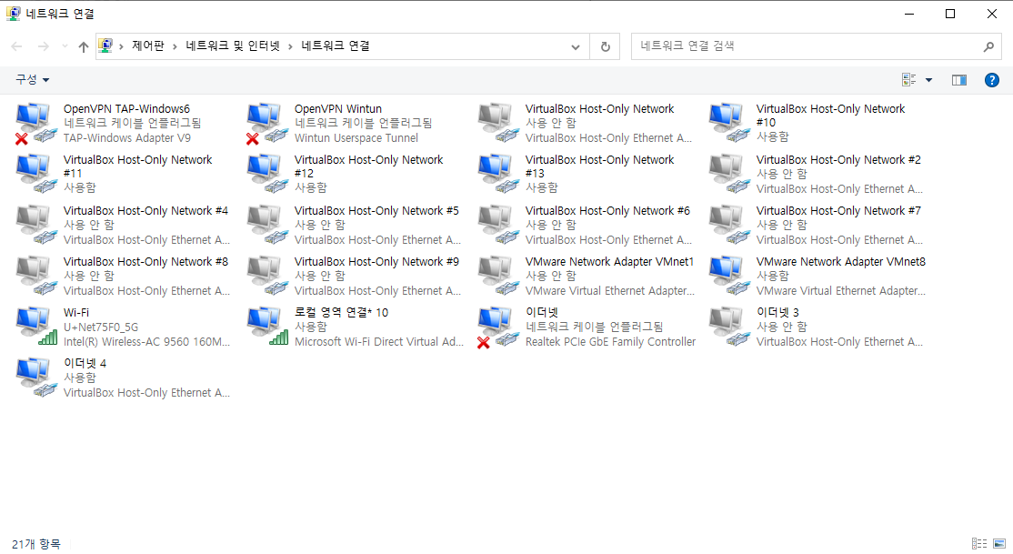
Task: Select VirtualBox Host-Only Network #9 icon
Action: (267, 276)
